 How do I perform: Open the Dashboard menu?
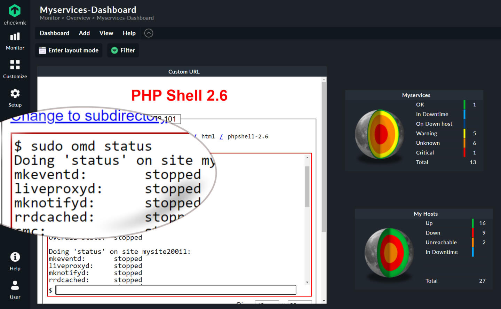point(54,33)
